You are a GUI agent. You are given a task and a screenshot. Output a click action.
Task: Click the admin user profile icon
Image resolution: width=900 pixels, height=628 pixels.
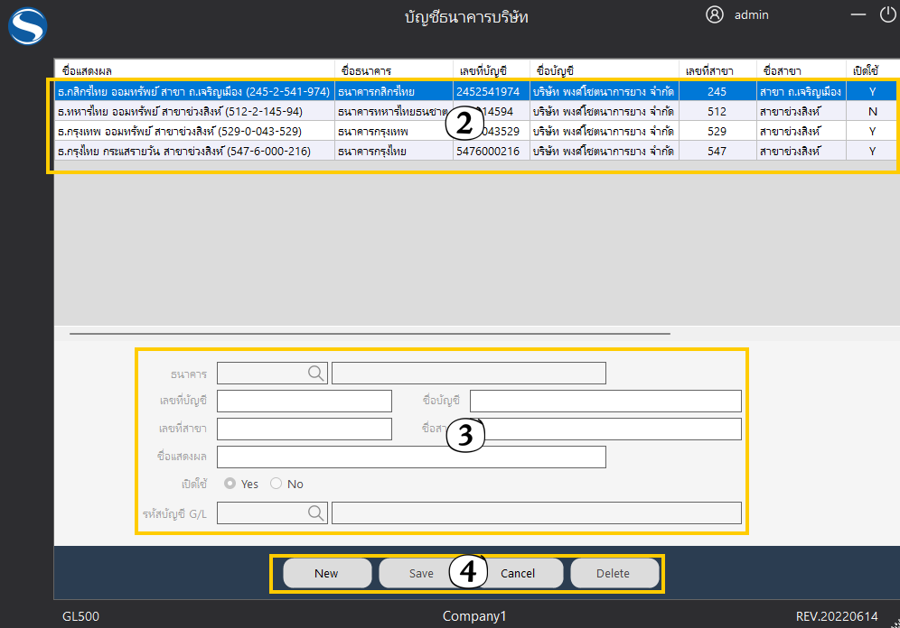point(715,14)
